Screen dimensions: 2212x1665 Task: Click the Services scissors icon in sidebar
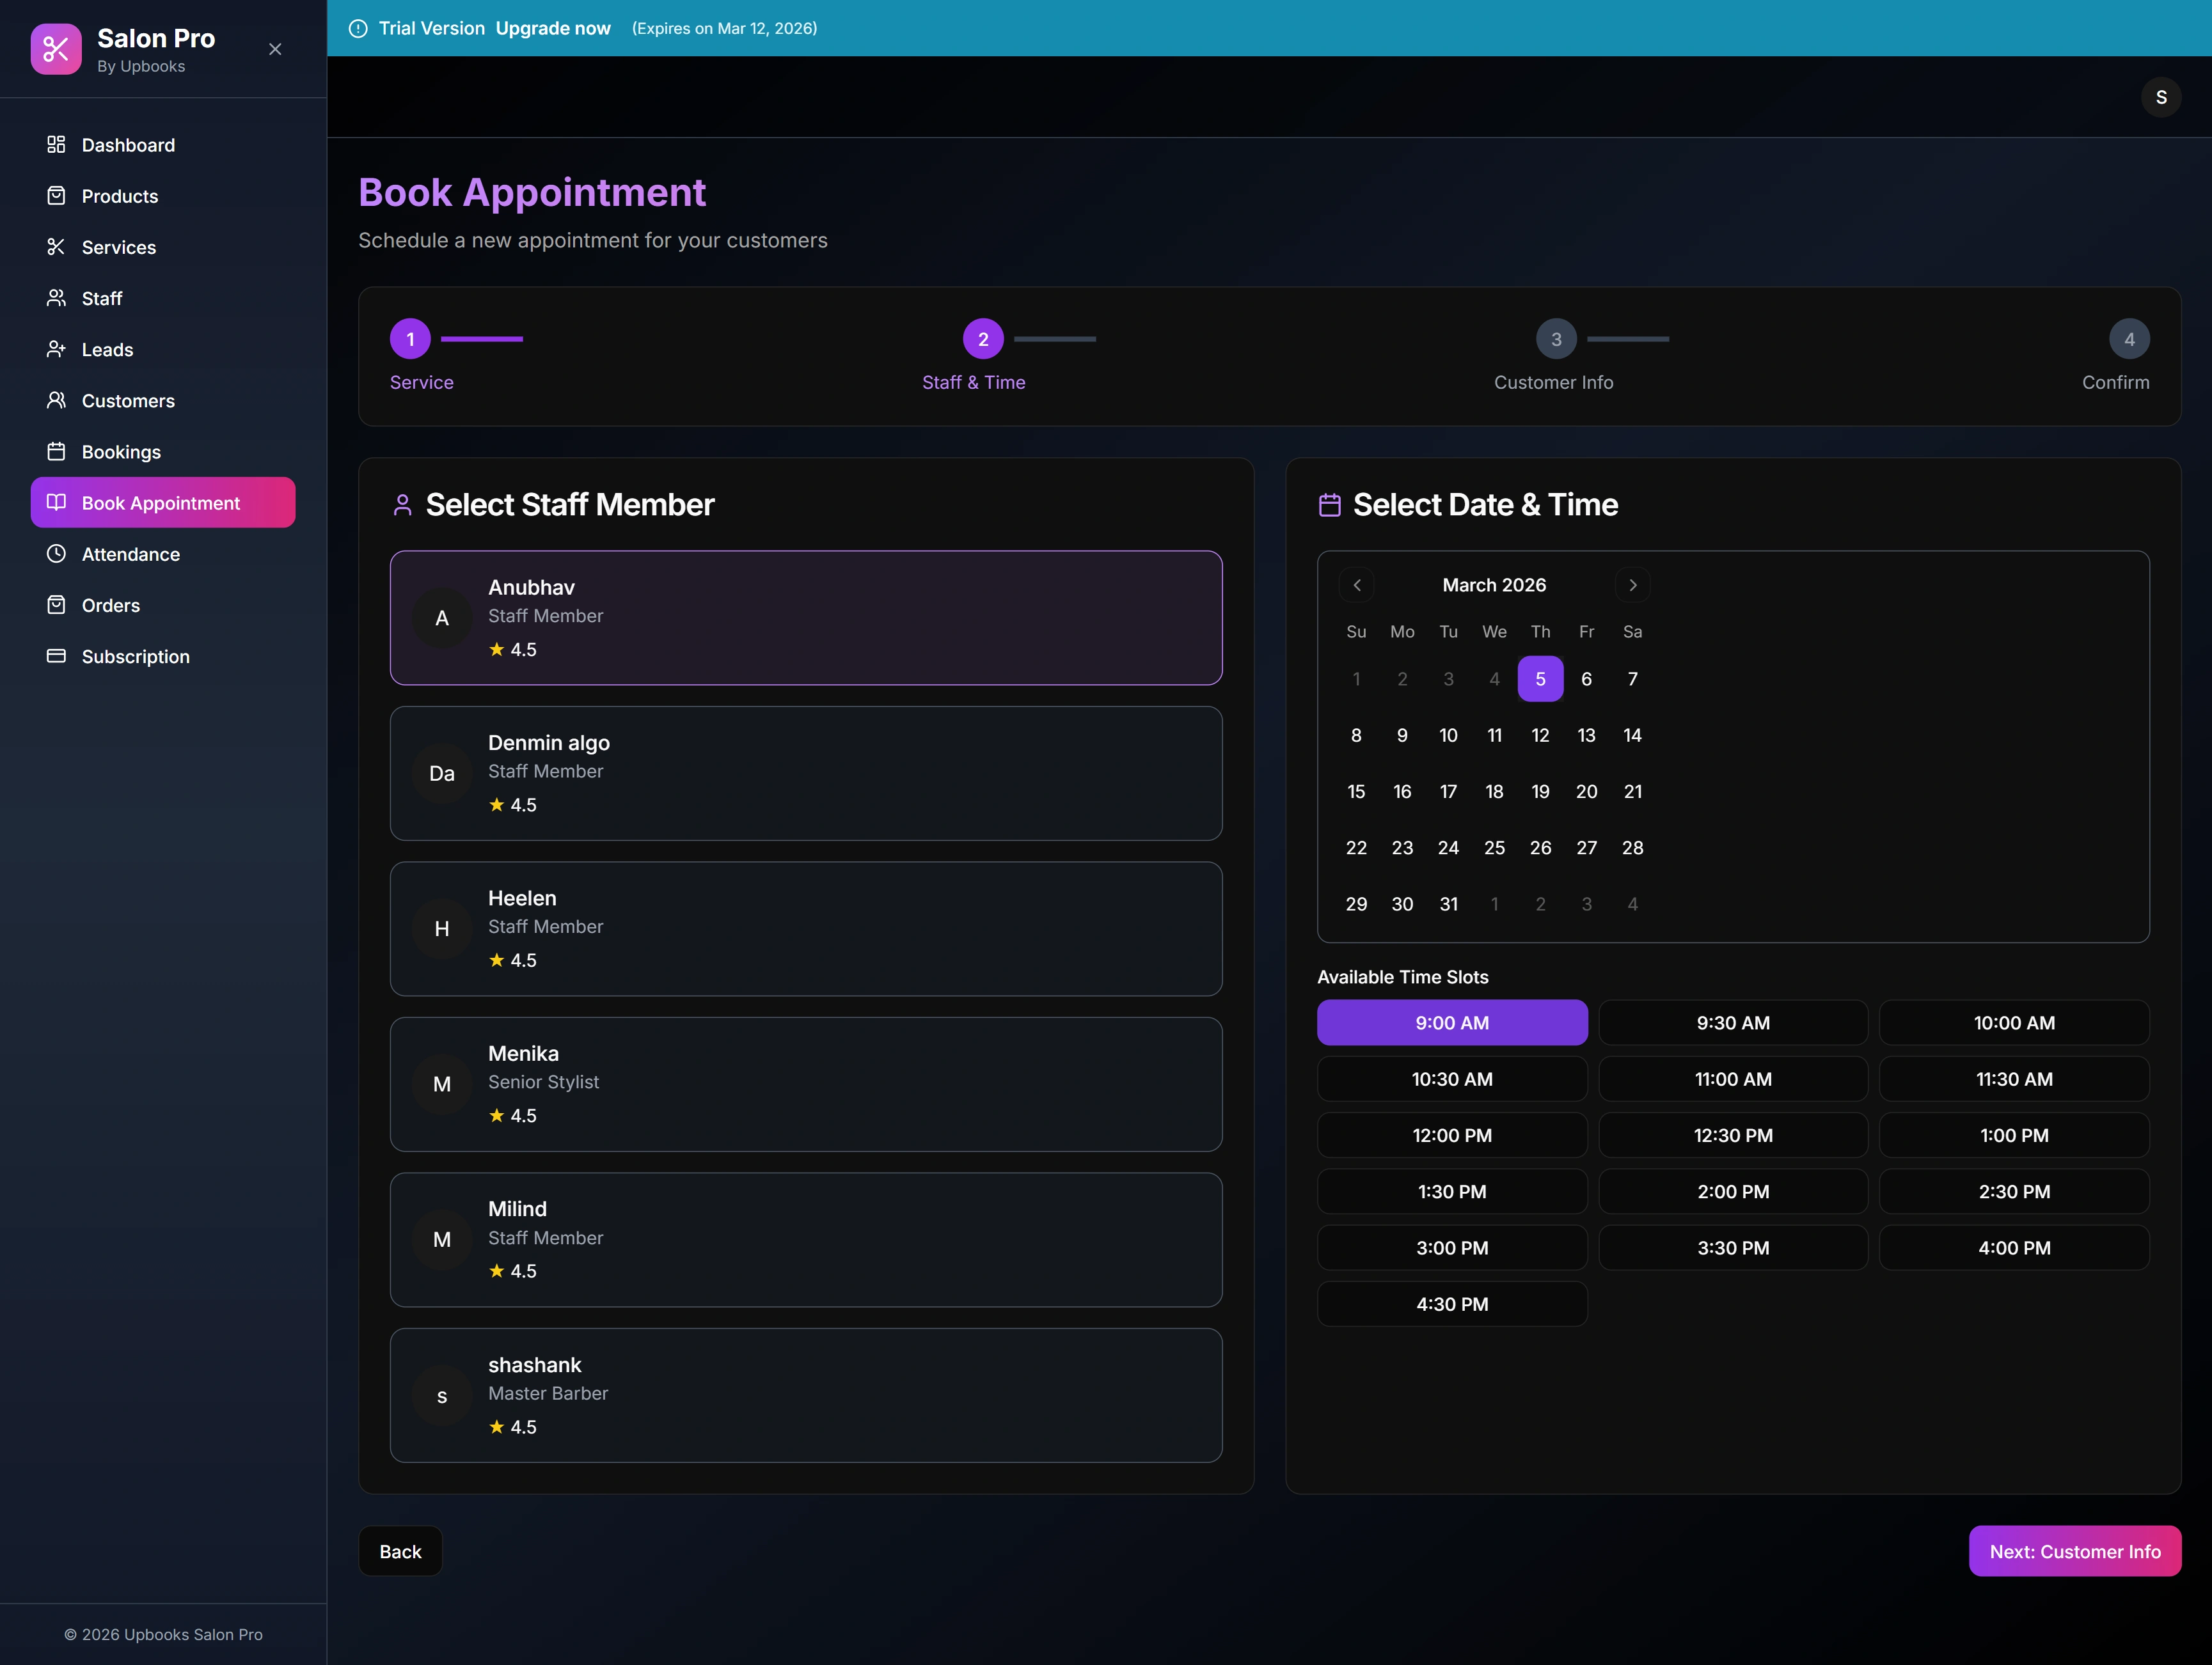pyautogui.click(x=57, y=247)
